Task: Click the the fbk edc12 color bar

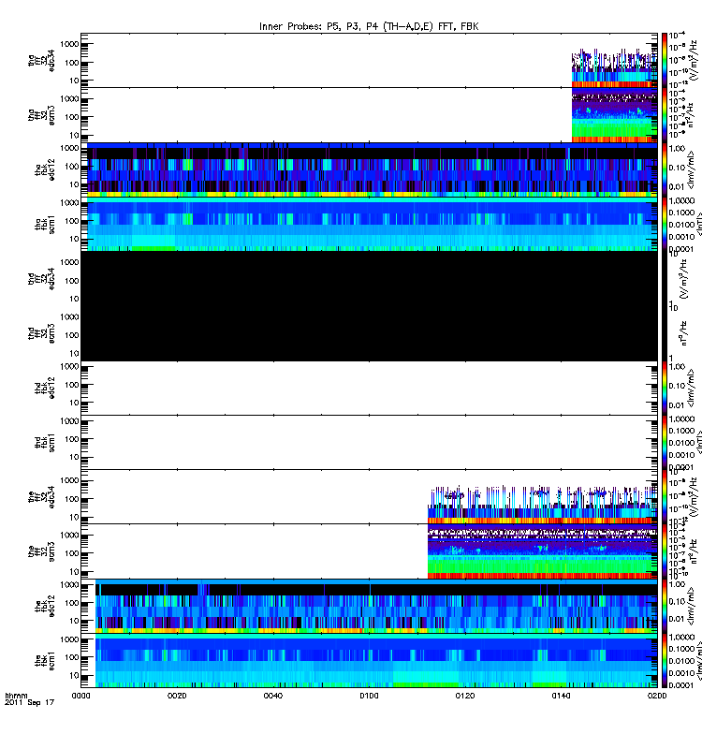Action: pyautogui.click(x=665, y=606)
